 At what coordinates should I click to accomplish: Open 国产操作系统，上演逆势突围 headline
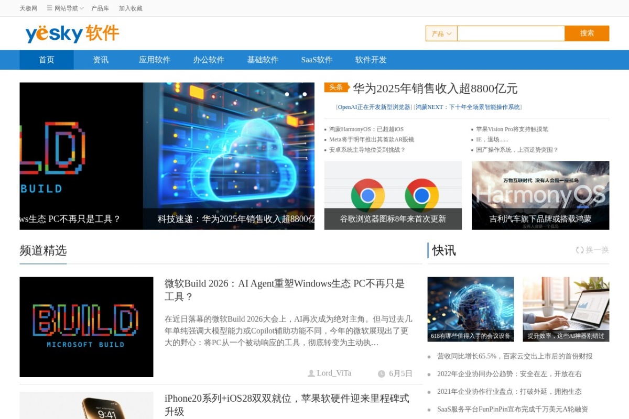pos(517,150)
